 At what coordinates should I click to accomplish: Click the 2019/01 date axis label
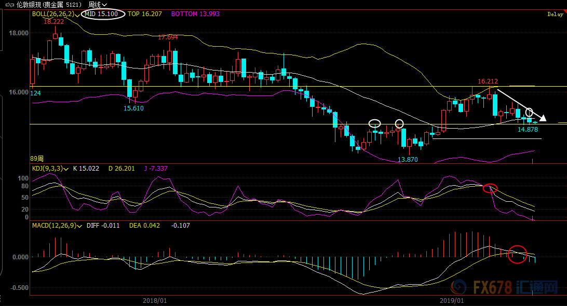point(451,300)
